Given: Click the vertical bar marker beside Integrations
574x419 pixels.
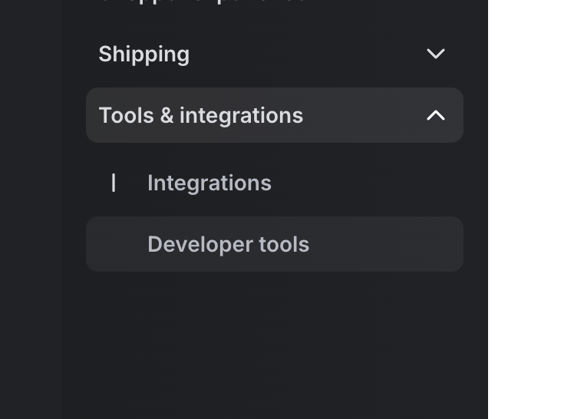Looking at the screenshot, I should click(x=114, y=183).
